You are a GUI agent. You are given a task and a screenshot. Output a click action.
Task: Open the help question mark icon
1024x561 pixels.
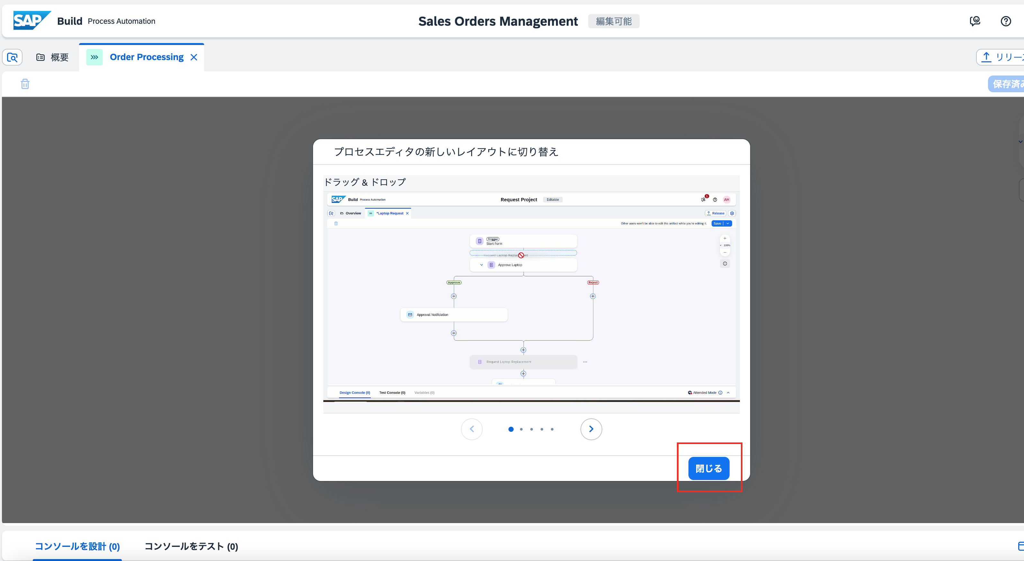1006,21
